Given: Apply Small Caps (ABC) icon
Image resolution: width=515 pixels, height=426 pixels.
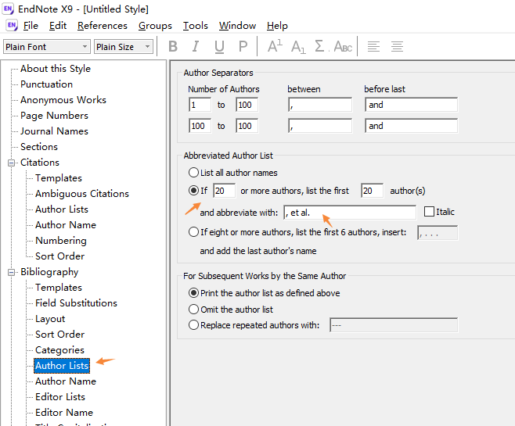Looking at the screenshot, I should point(343,47).
